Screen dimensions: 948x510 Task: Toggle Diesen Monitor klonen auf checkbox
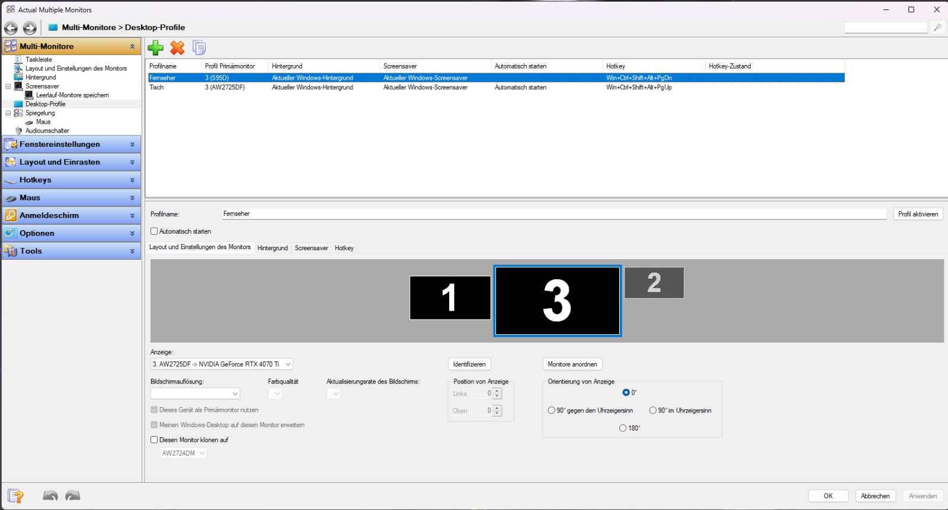click(154, 440)
